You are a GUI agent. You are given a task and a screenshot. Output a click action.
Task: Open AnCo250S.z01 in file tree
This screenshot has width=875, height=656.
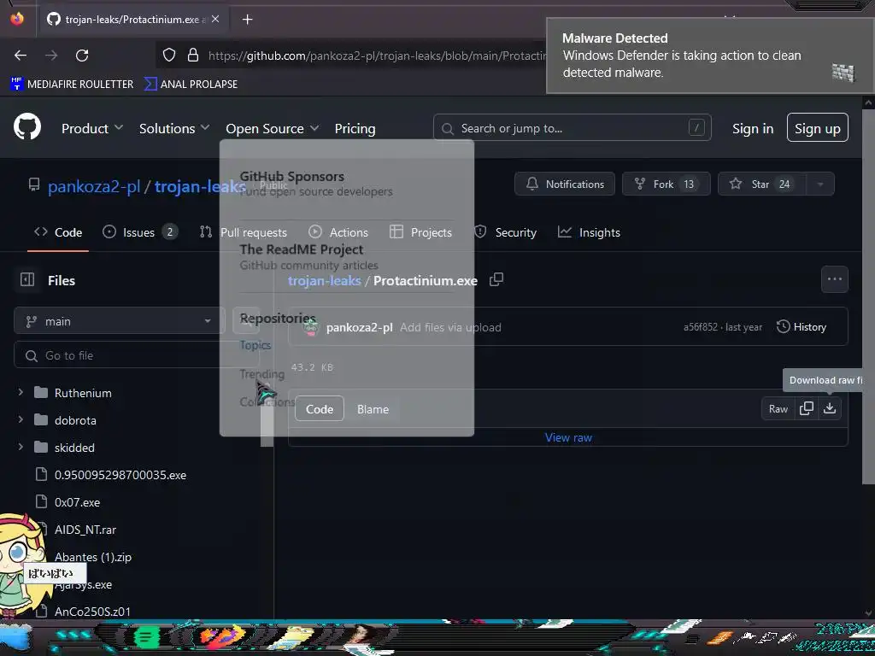92,612
